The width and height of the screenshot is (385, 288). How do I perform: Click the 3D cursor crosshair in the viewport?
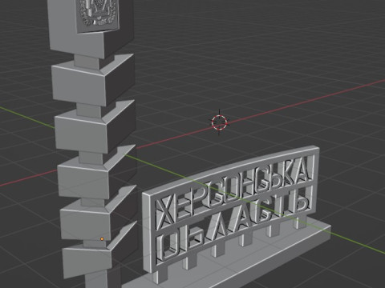pyautogui.click(x=219, y=122)
